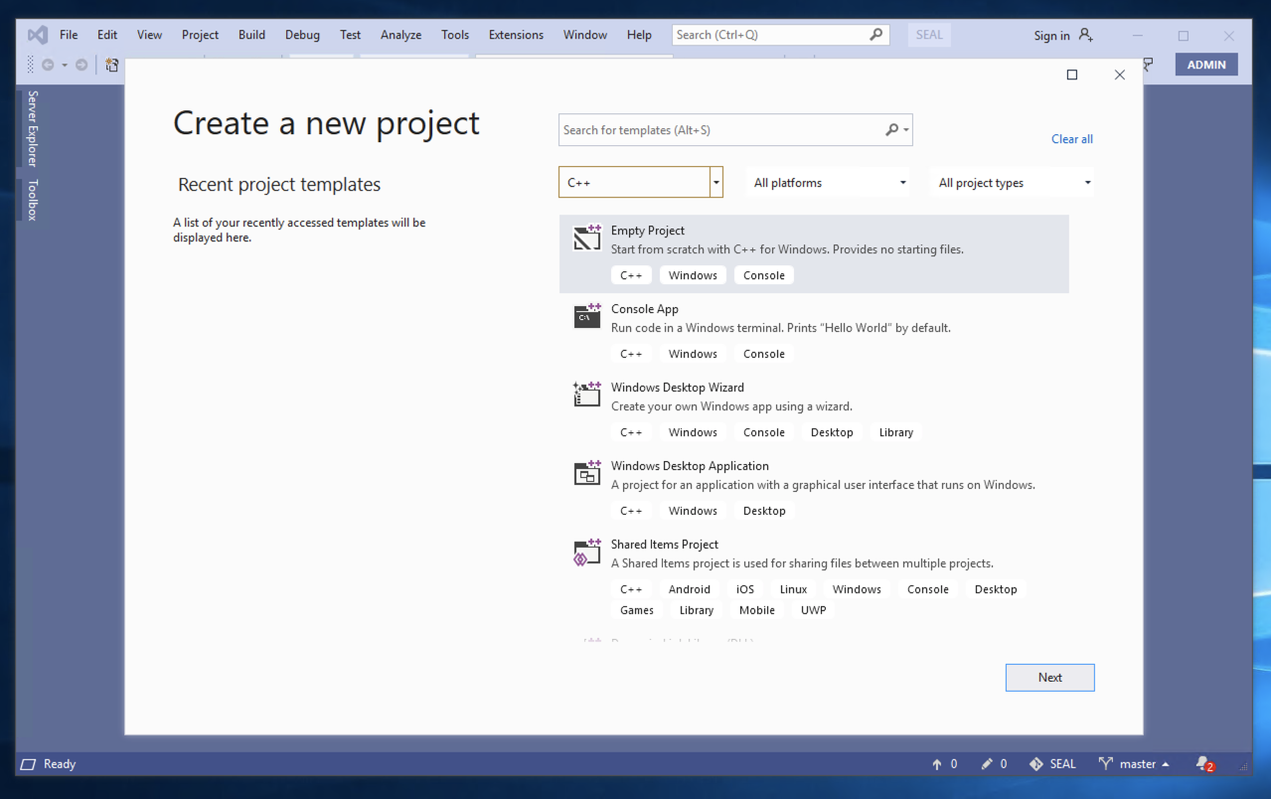Image resolution: width=1271 pixels, height=799 pixels.
Task: Open the Debug menu
Action: [x=302, y=35]
